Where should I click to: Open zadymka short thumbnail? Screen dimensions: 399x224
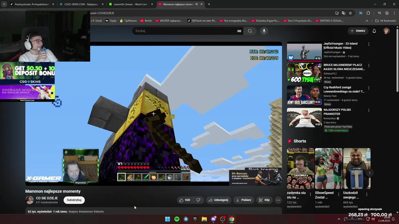coord(300,168)
